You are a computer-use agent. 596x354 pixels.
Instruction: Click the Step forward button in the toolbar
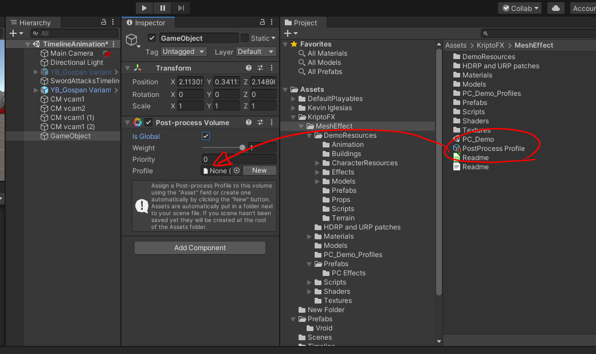[181, 8]
